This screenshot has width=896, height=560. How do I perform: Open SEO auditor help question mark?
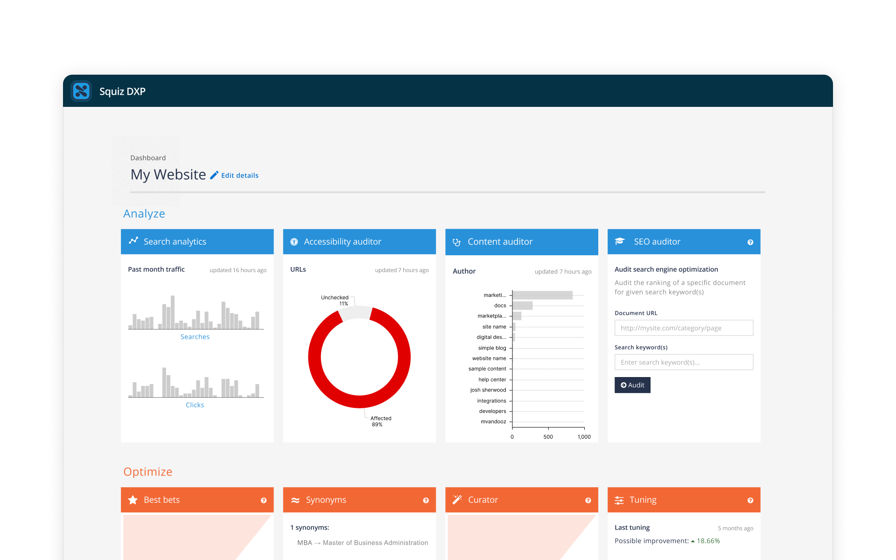[750, 242]
